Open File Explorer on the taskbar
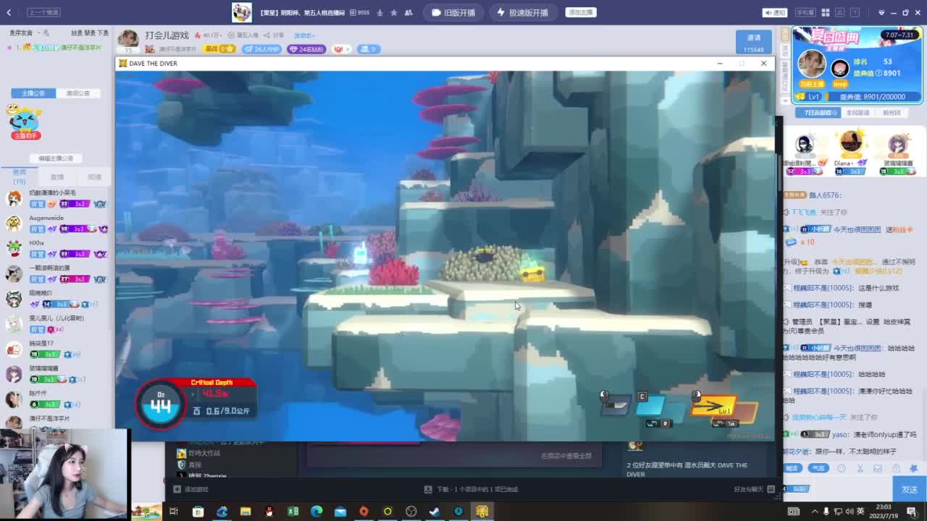Image resolution: width=927 pixels, height=521 pixels. [246, 512]
